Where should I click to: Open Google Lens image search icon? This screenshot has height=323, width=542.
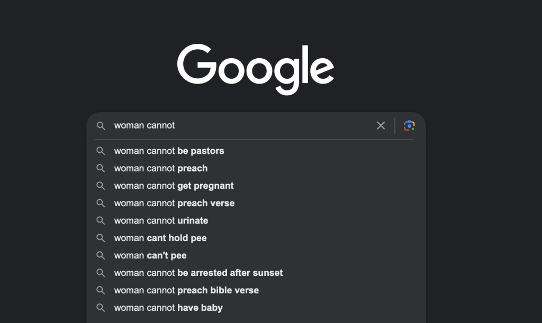tap(409, 126)
